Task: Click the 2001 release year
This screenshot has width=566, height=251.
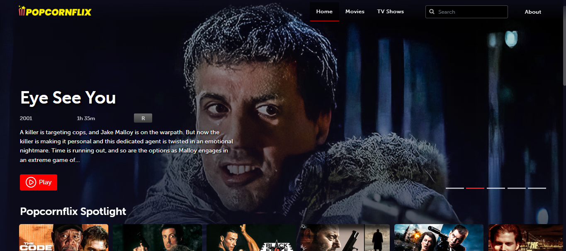Action: 26,118
